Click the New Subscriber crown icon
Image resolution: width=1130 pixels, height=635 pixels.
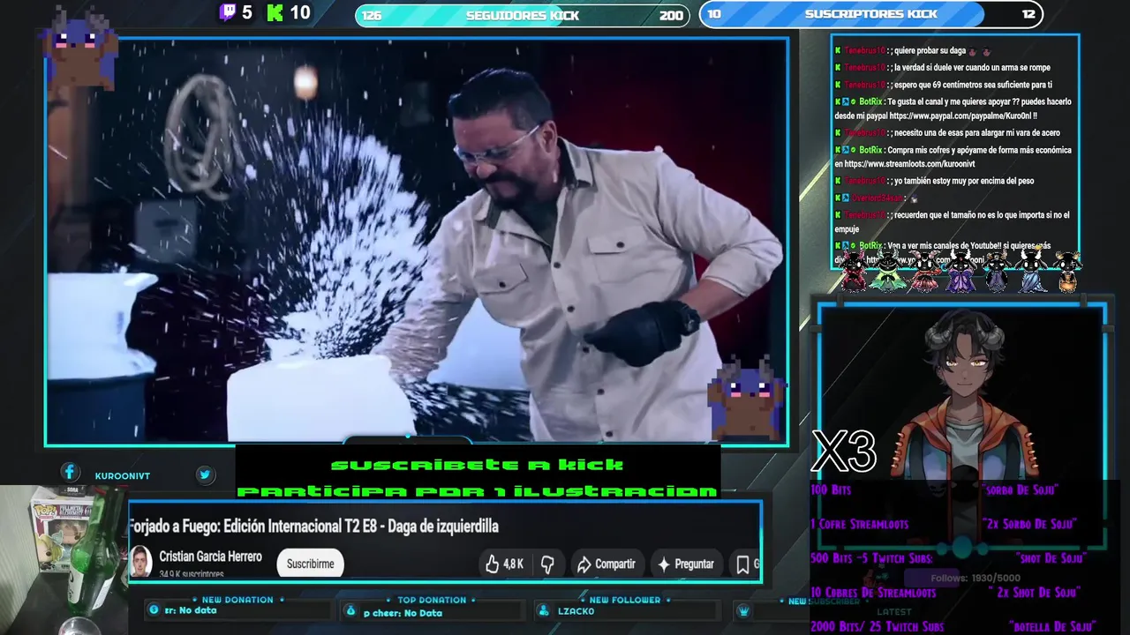coord(744,610)
